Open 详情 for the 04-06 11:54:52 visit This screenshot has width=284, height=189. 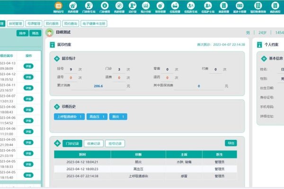pyautogui.click(x=28, y=120)
